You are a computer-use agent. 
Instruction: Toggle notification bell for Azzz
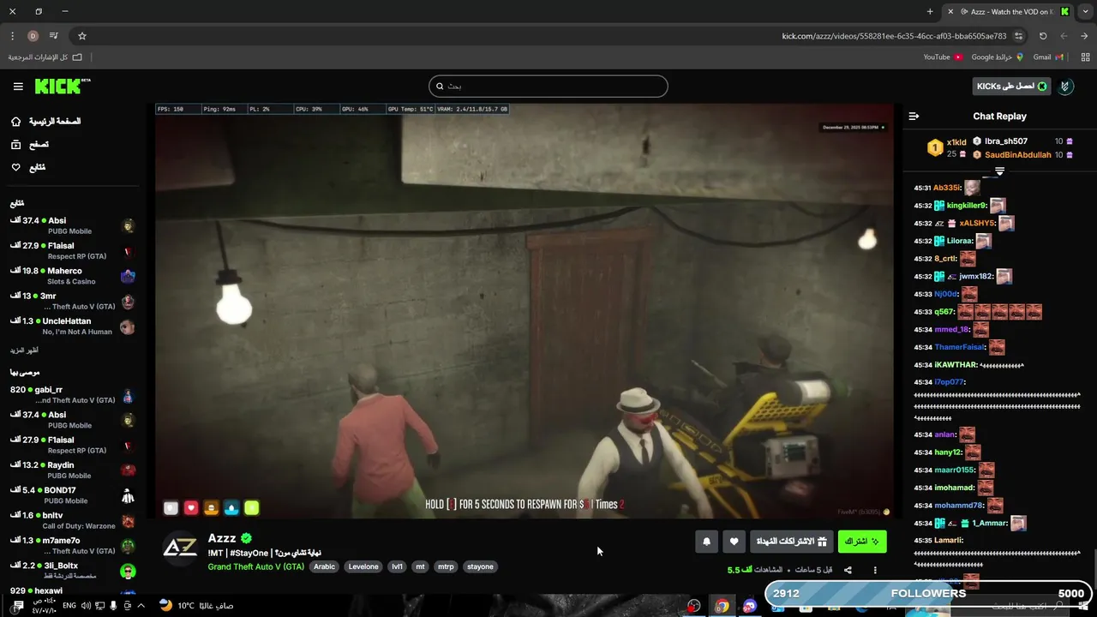tap(706, 542)
